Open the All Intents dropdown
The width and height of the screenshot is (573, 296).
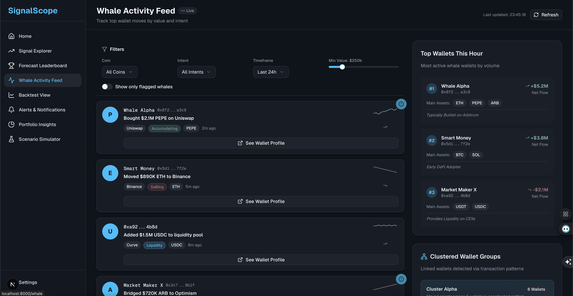click(x=197, y=72)
